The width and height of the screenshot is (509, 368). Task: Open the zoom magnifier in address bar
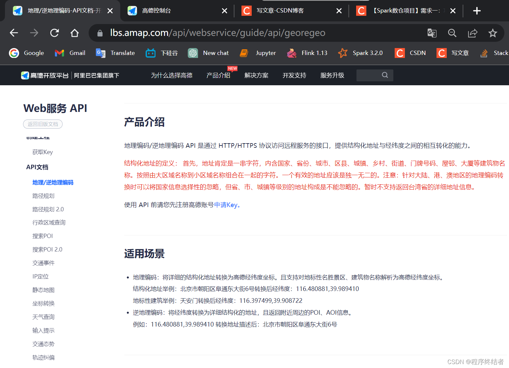tap(452, 33)
